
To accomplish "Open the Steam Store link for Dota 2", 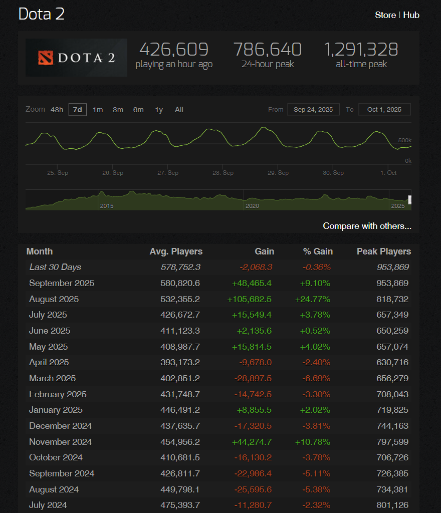I will point(385,15).
